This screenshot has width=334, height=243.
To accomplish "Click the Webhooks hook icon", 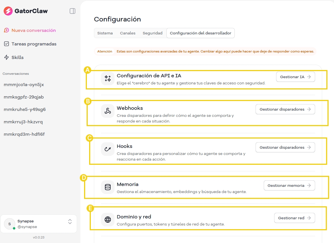I will click(107, 111).
